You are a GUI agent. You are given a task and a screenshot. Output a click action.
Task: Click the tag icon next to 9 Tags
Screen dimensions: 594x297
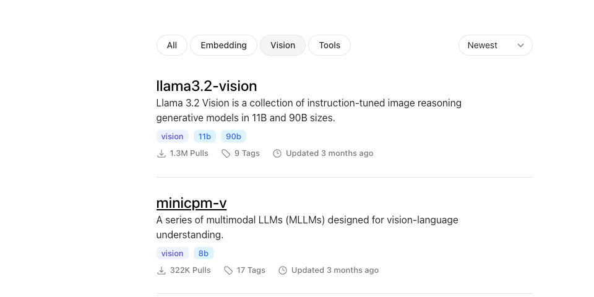[226, 153]
